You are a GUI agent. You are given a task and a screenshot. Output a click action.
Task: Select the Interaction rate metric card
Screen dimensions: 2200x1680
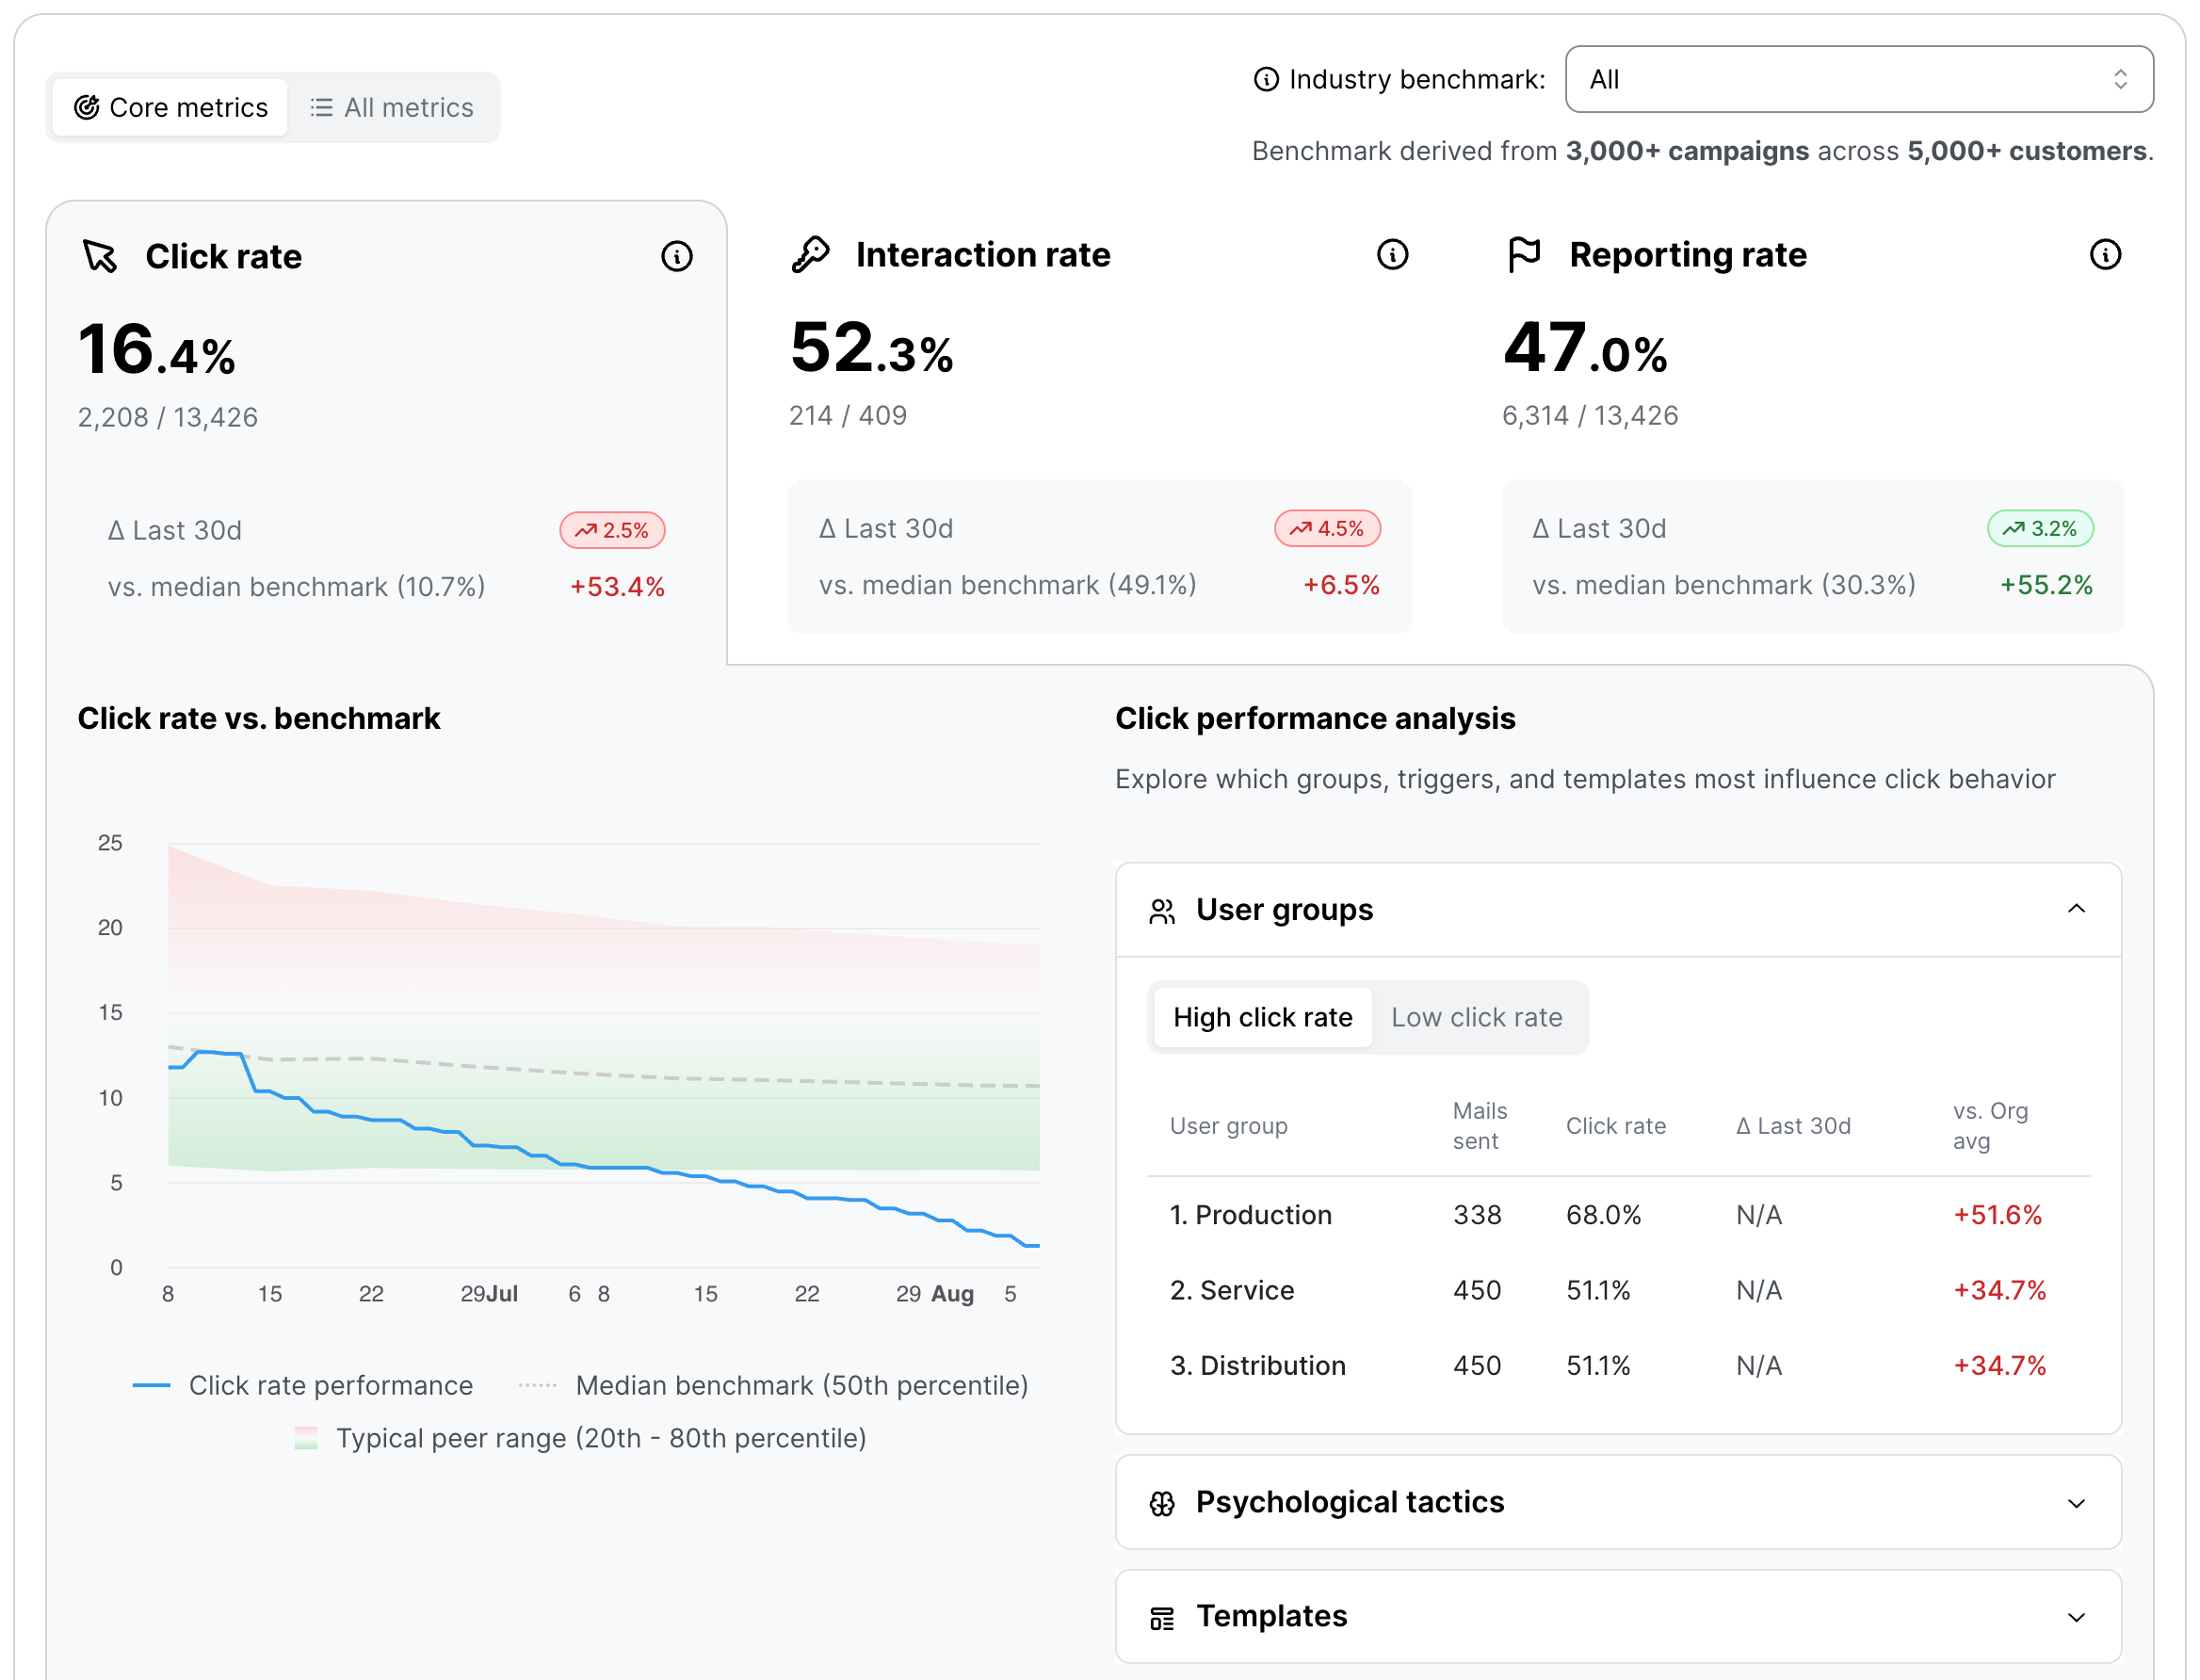(1099, 432)
